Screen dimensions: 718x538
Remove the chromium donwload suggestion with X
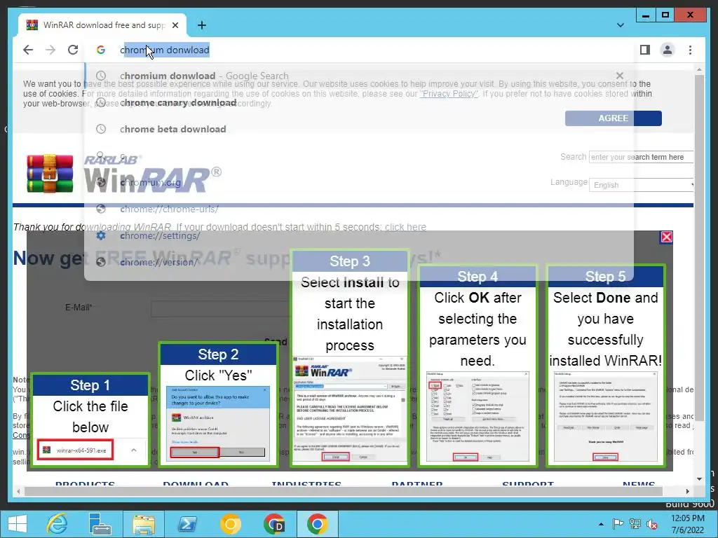point(620,76)
